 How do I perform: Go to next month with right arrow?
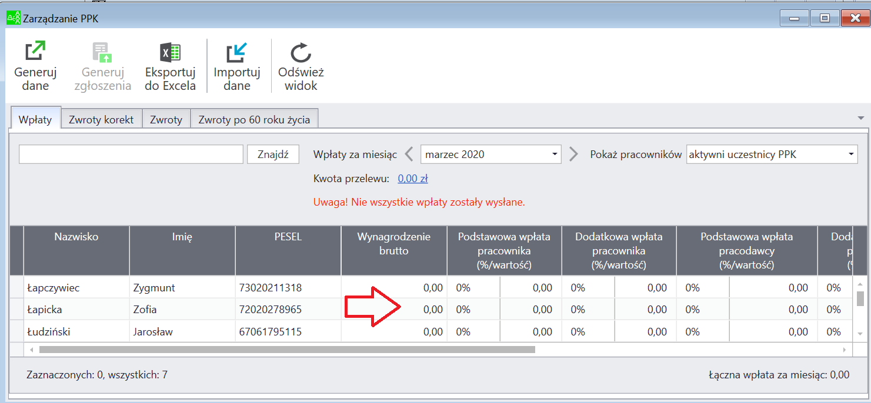click(573, 155)
